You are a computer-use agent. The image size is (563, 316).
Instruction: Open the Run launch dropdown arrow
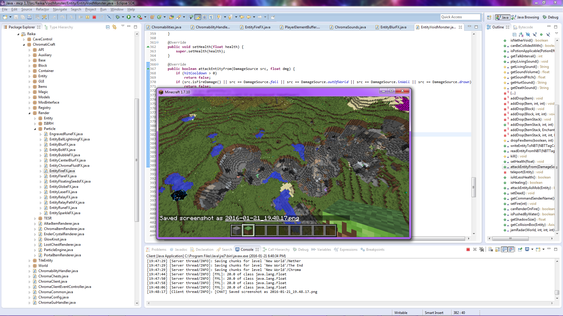[x=134, y=17]
